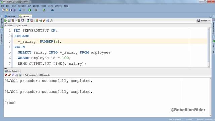Open the Forward navigation history dropdown arrow
The image size is (215, 121).
[x=39, y=10]
